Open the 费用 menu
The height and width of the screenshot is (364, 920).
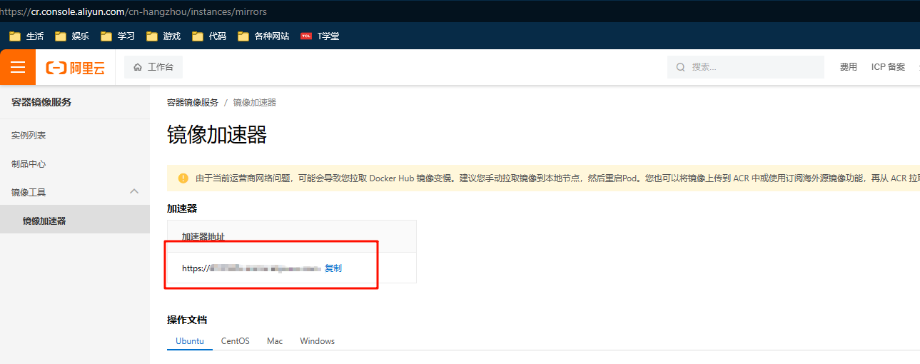(x=848, y=67)
